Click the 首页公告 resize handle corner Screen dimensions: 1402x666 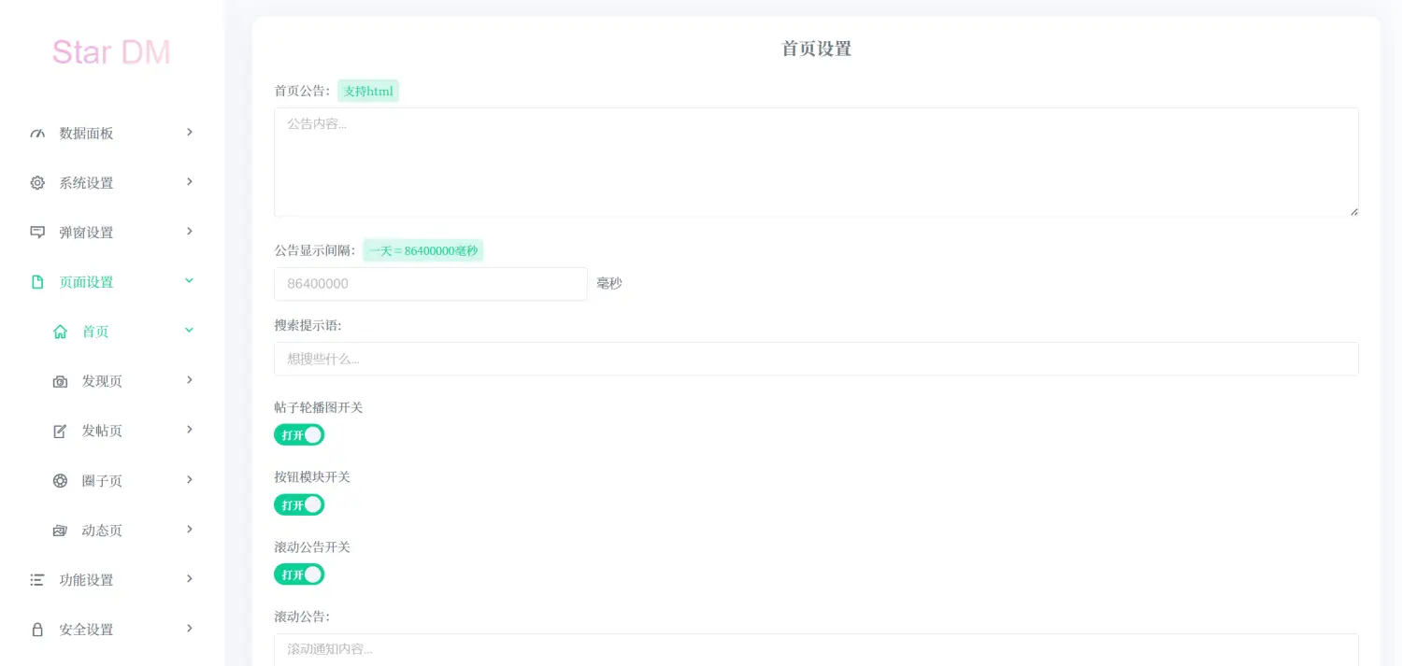(1353, 212)
